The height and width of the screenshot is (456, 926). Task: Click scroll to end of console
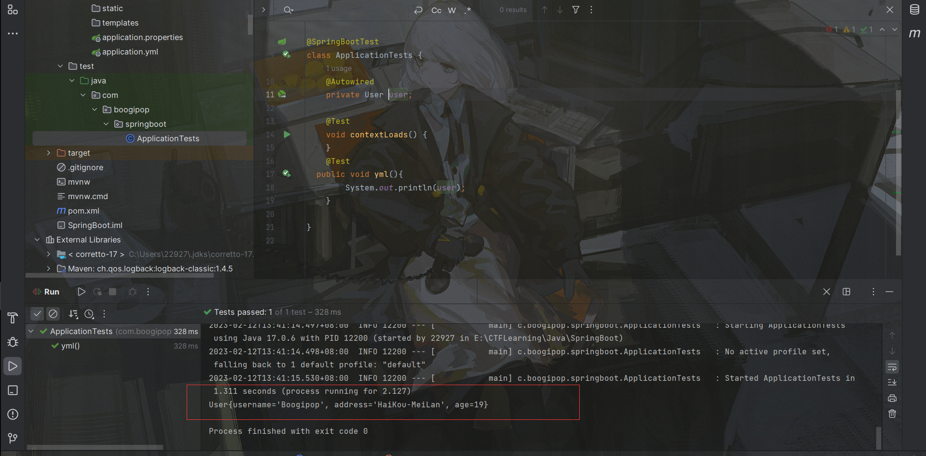[892, 382]
